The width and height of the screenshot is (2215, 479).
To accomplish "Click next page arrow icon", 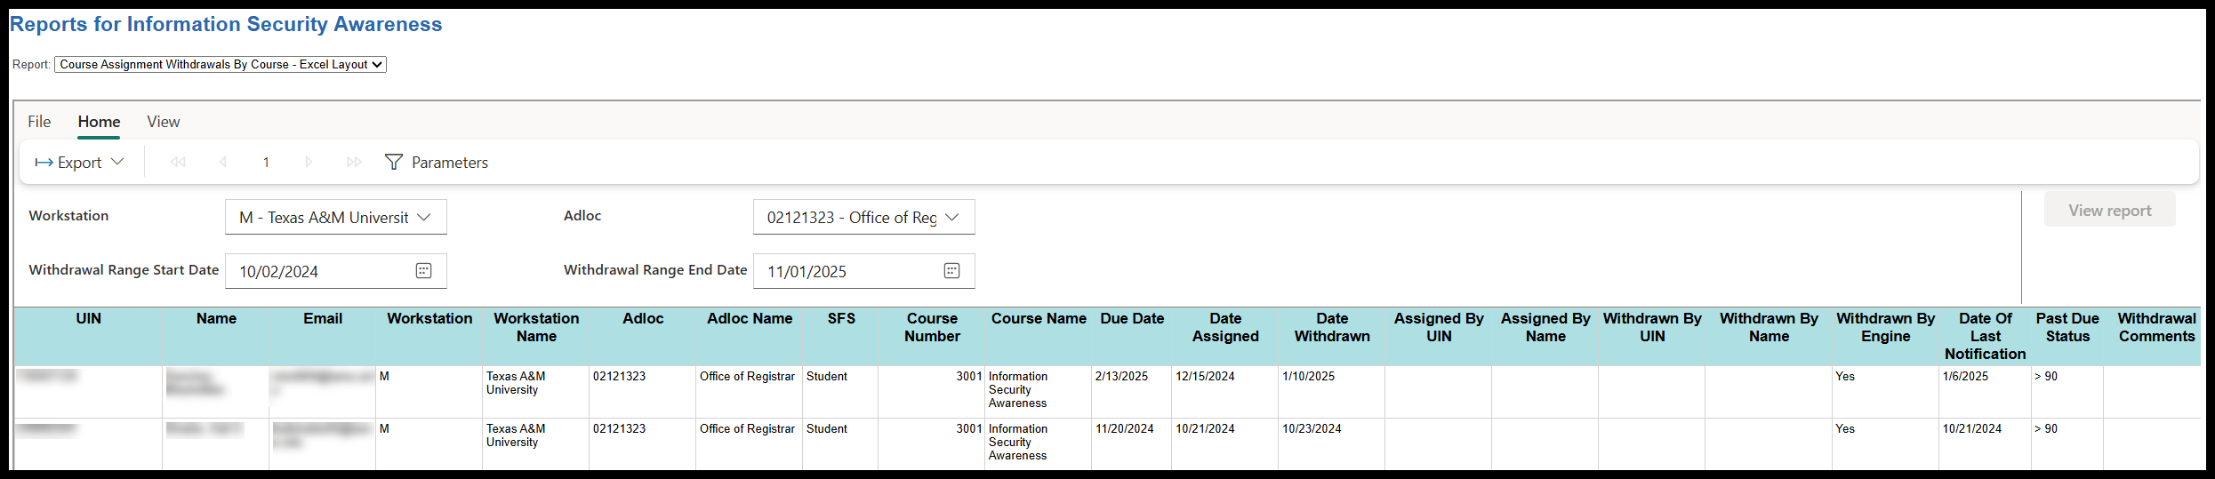I will coord(309,162).
